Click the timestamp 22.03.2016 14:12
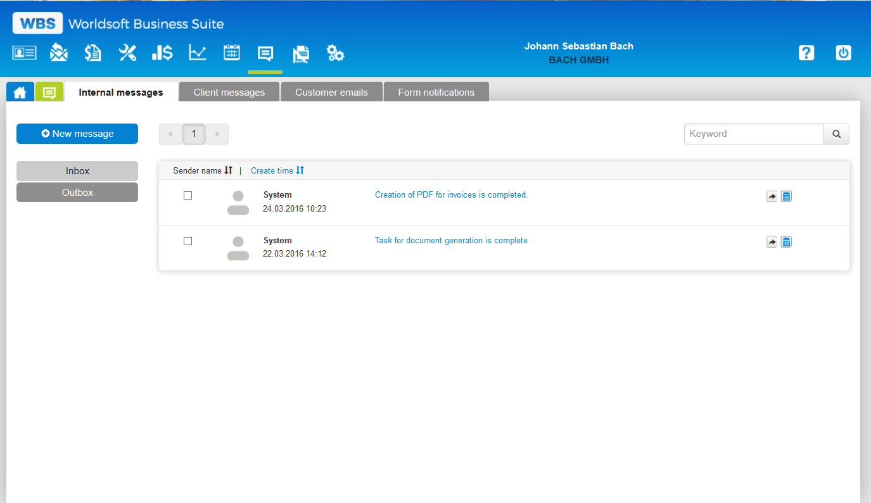Screen dimensions: 871x503 [x=295, y=254]
